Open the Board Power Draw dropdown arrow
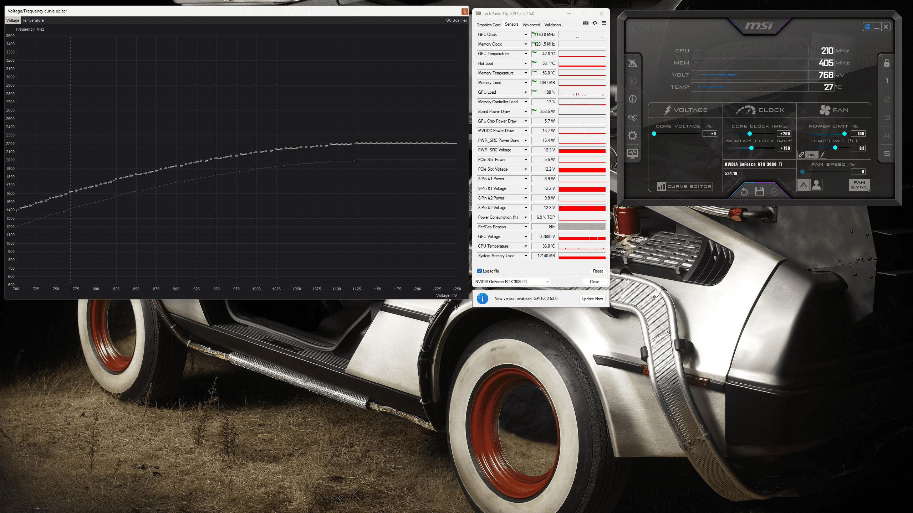This screenshot has width=913, height=513. point(526,112)
